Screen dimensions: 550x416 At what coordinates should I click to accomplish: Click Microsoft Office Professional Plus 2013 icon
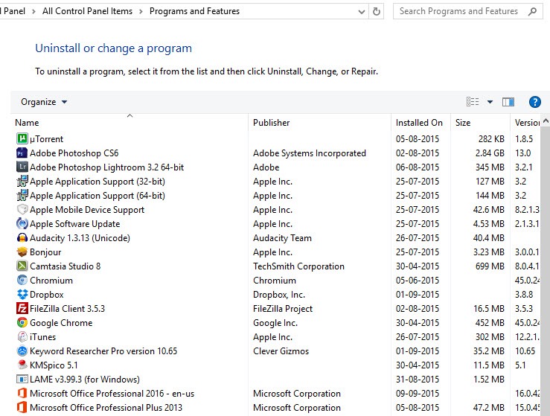(x=22, y=408)
